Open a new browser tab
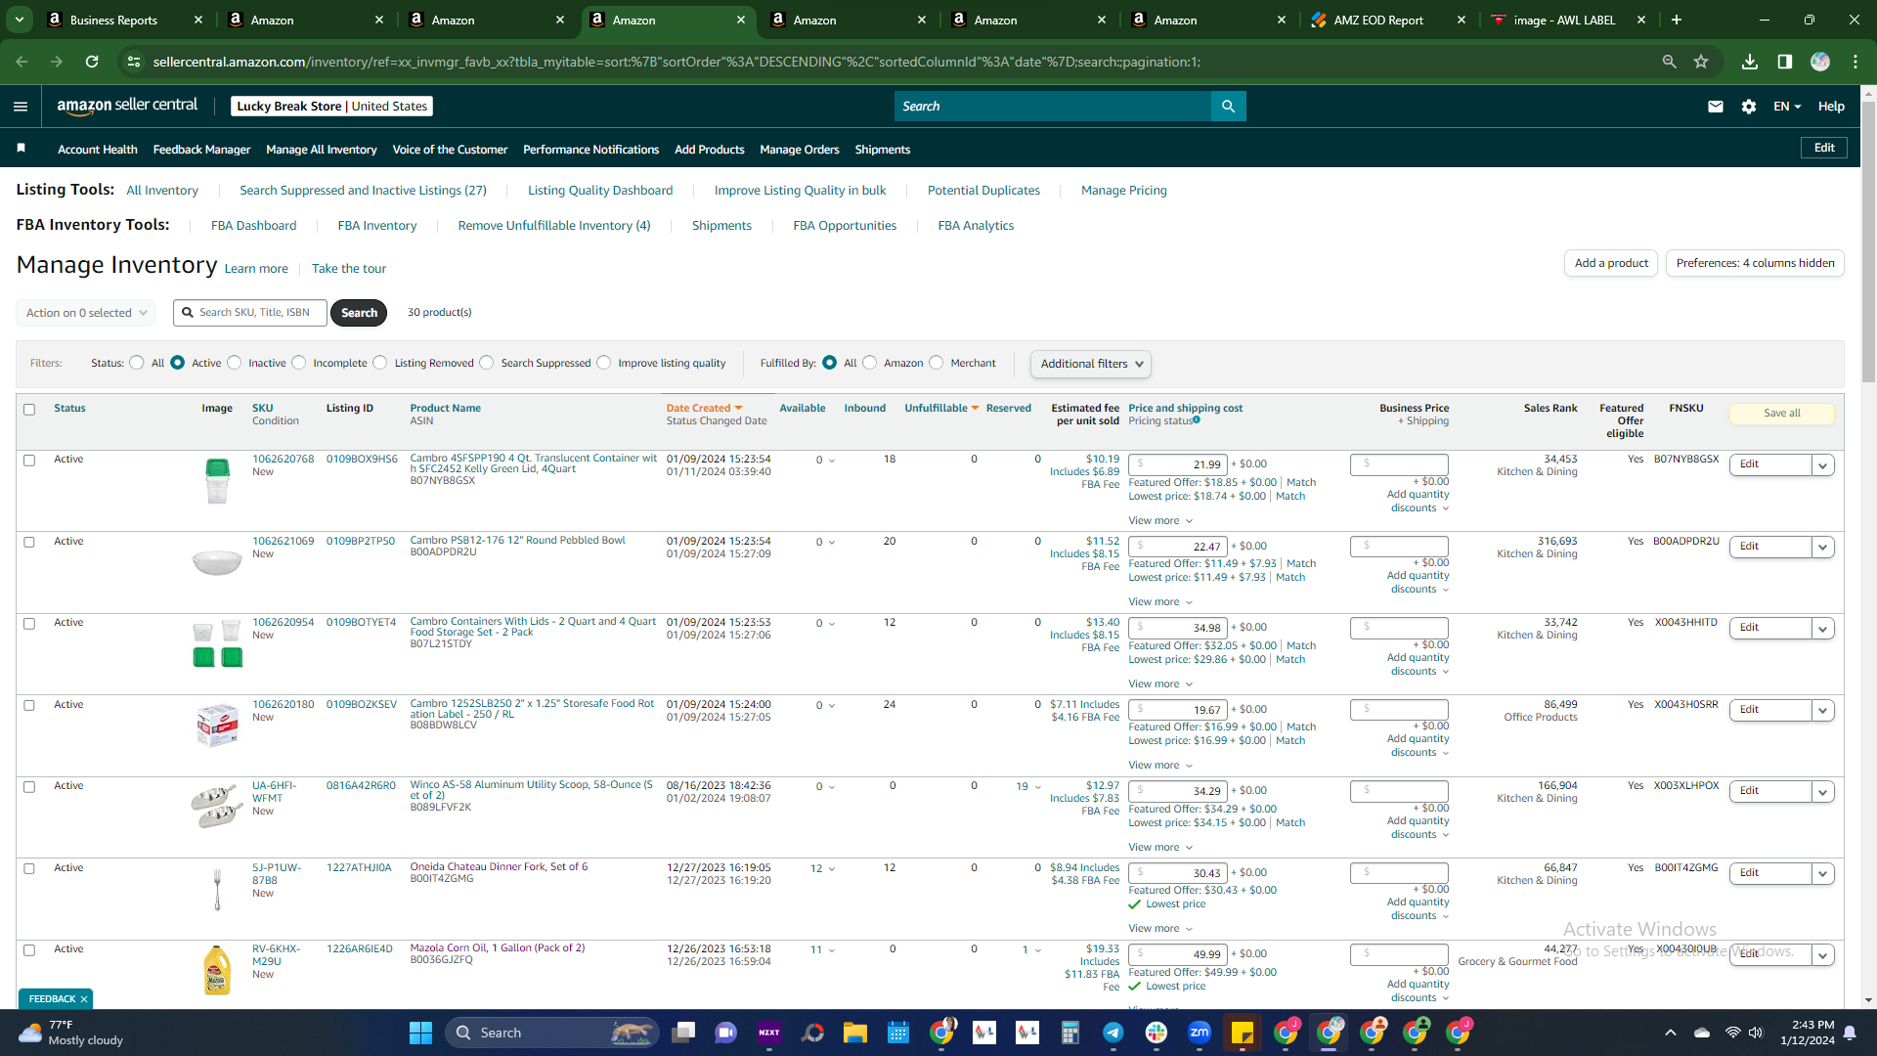The width and height of the screenshot is (1877, 1056). click(x=1677, y=20)
